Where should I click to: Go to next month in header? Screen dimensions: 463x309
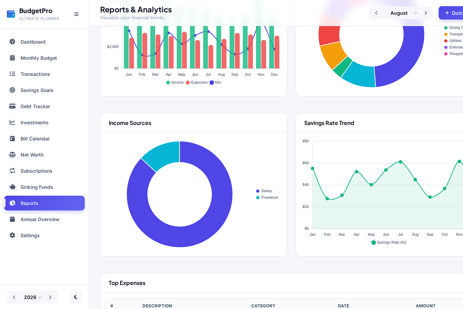click(x=426, y=13)
